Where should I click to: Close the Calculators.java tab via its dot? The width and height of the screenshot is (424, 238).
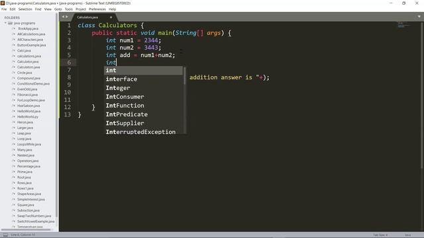click(x=111, y=17)
